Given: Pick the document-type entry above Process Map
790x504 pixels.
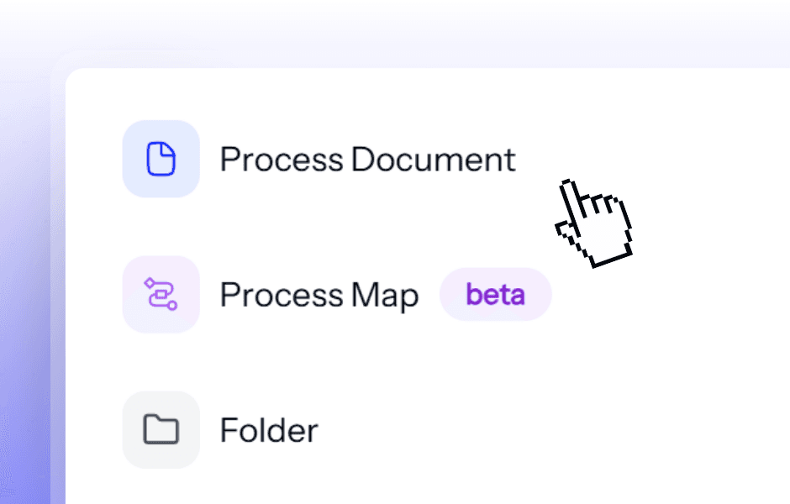Looking at the screenshot, I should coord(319,159).
